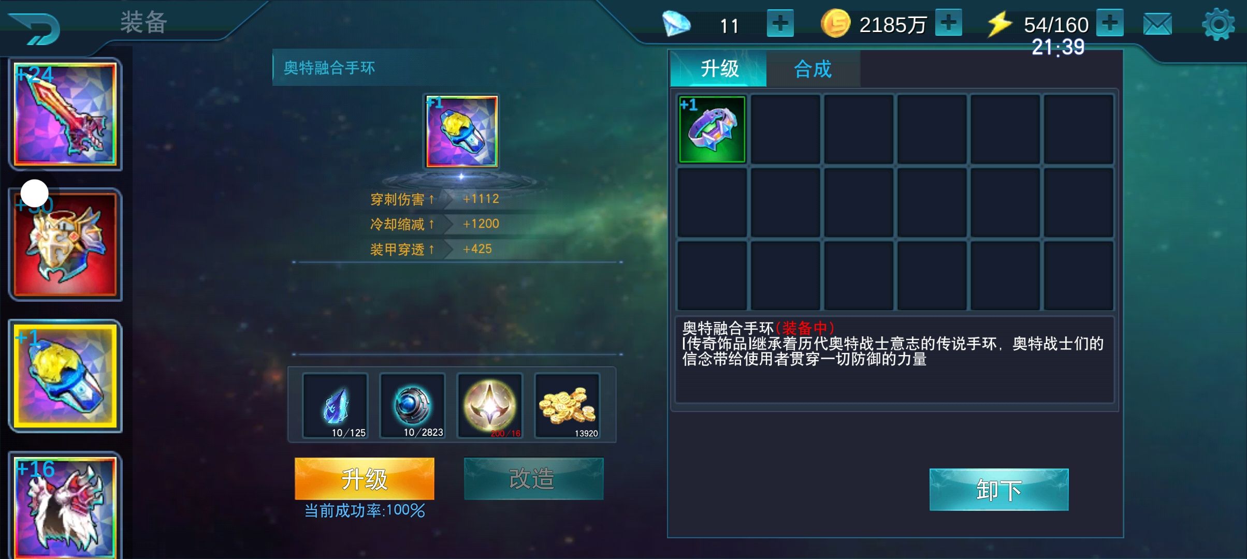Add gold coins with plus button

948,23
